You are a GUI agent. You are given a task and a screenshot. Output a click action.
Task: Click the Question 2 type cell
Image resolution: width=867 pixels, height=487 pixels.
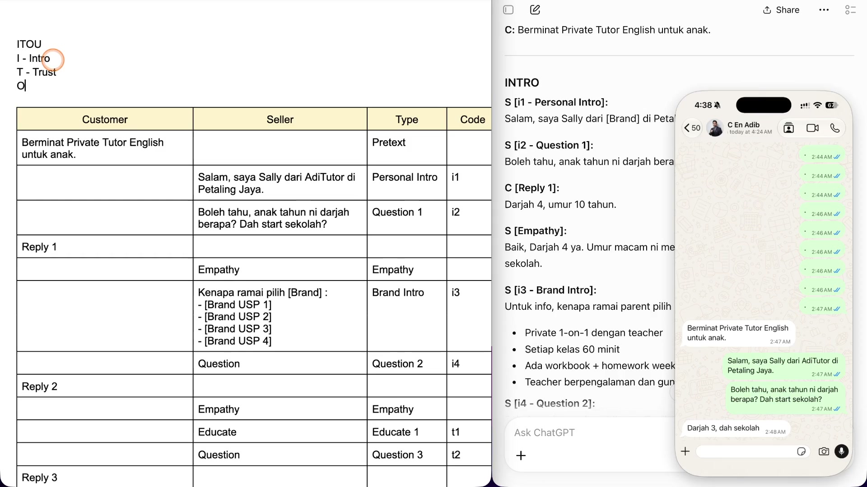coord(407,363)
